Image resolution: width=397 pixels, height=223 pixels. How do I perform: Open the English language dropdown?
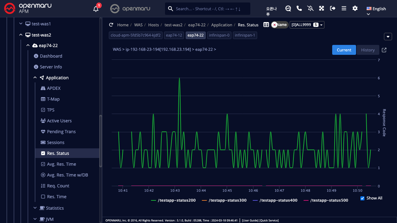[376, 9]
